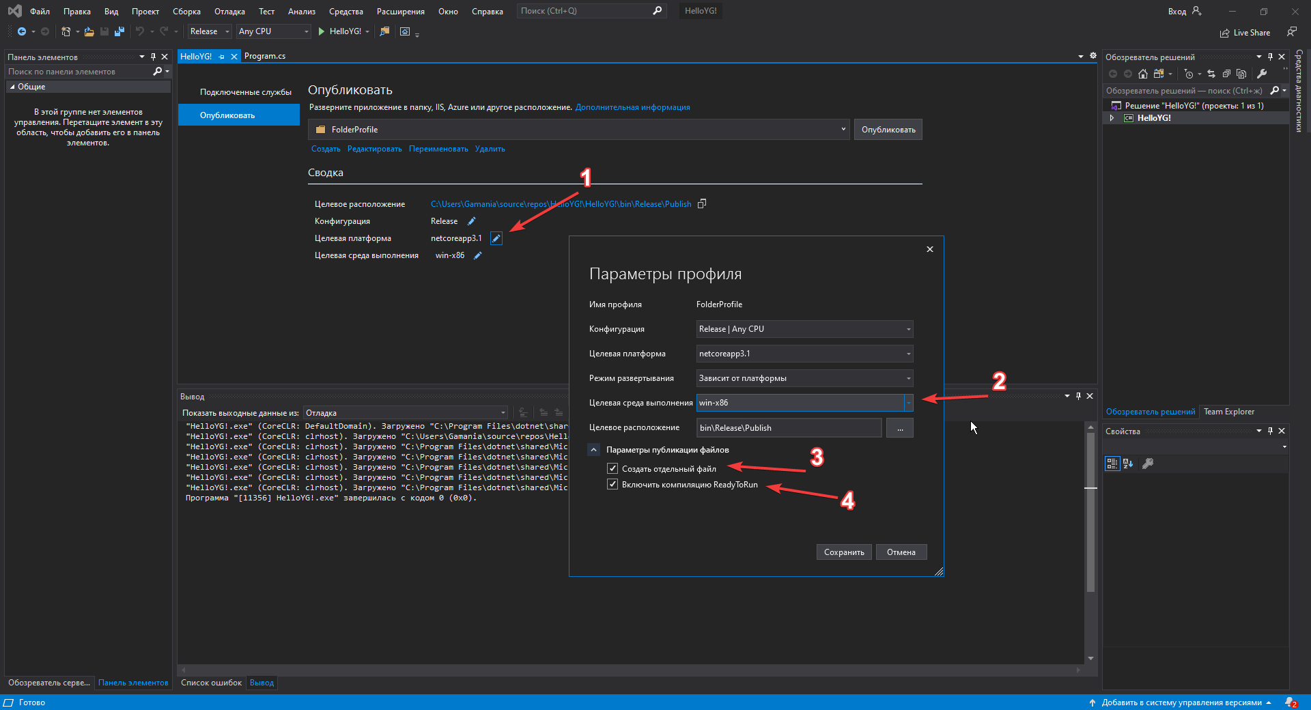Switch to the 'Список ошибок' tab
Screen dimensions: 1311x710
211,683
